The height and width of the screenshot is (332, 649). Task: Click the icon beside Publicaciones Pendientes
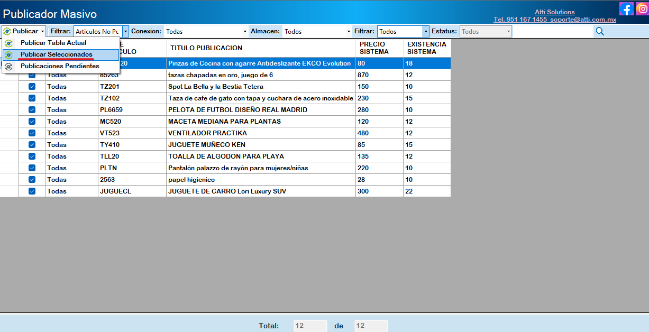tap(9, 67)
